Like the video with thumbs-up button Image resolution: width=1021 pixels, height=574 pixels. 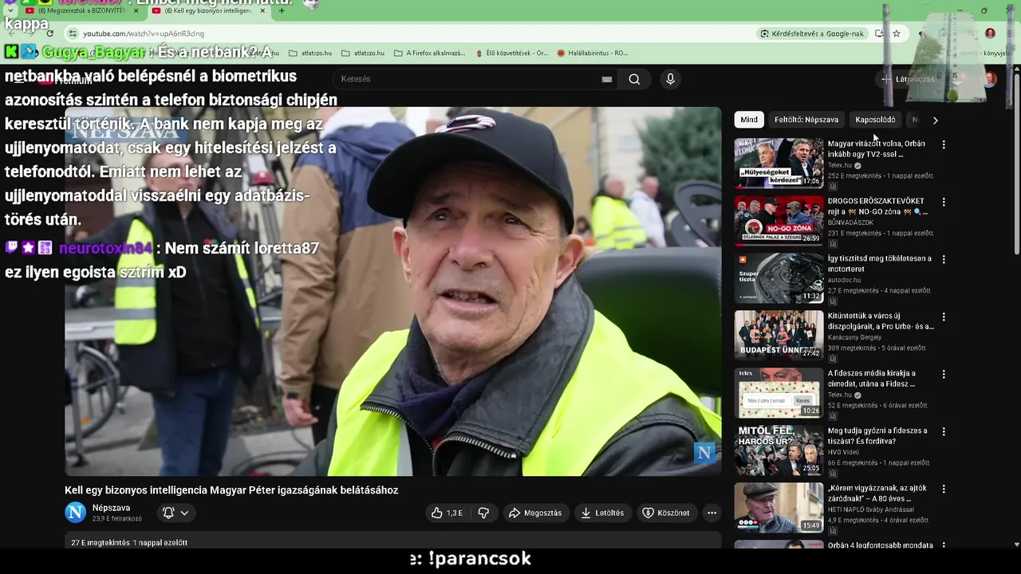[447, 513]
